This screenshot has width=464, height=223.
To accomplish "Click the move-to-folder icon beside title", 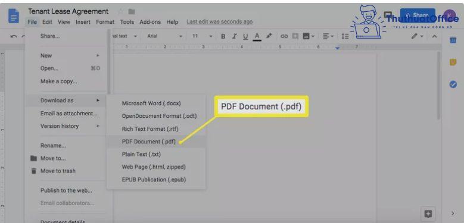I will tap(132, 12).
